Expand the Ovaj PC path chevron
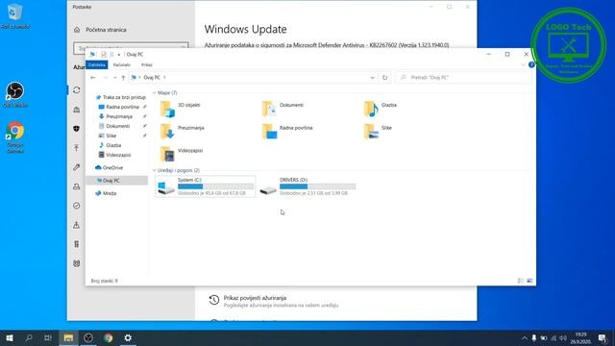The width and height of the screenshot is (615, 346). click(x=164, y=78)
